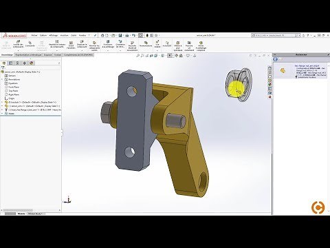
Task: Click Zoom to Area in view toolbar
Action: pos(142,55)
